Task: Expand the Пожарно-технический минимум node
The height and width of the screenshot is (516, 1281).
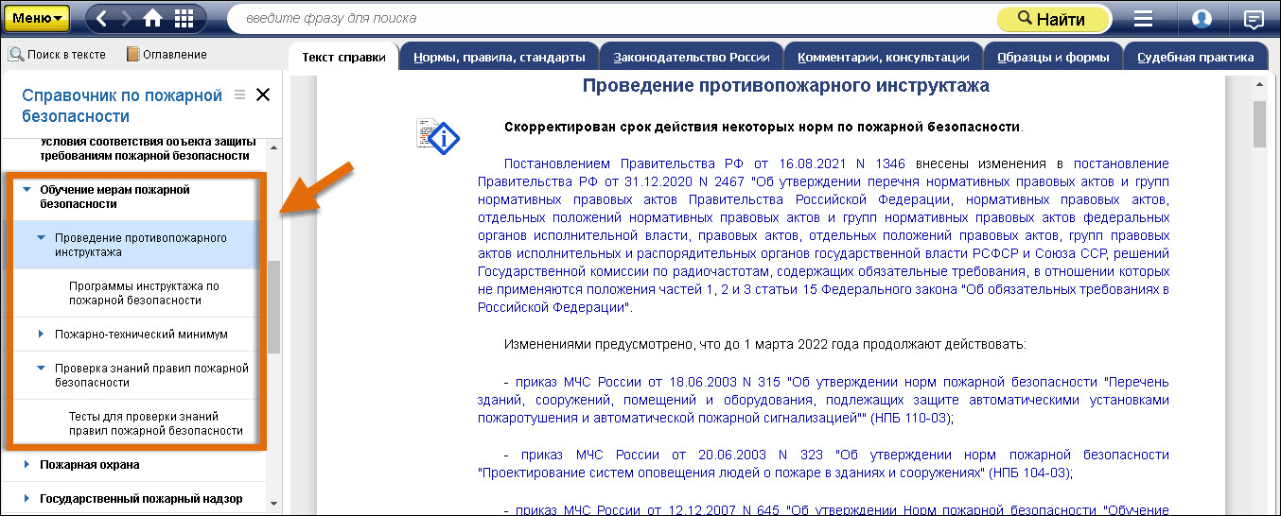Action: coord(41,335)
